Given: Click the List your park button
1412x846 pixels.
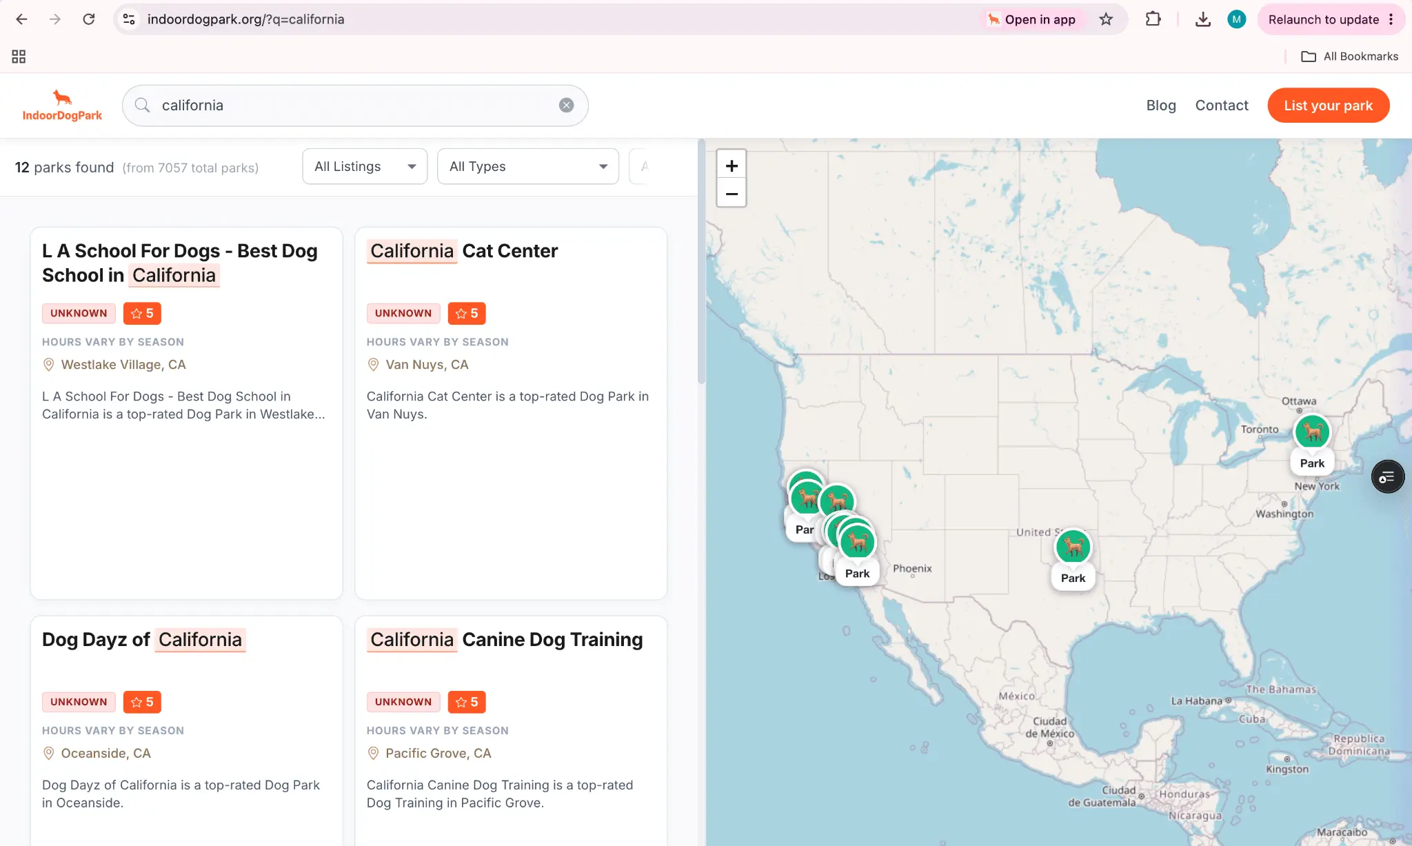Looking at the screenshot, I should pyautogui.click(x=1328, y=105).
